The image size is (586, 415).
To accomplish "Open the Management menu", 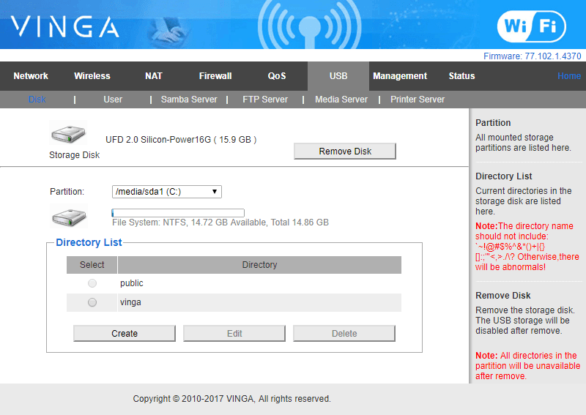I will click(400, 76).
